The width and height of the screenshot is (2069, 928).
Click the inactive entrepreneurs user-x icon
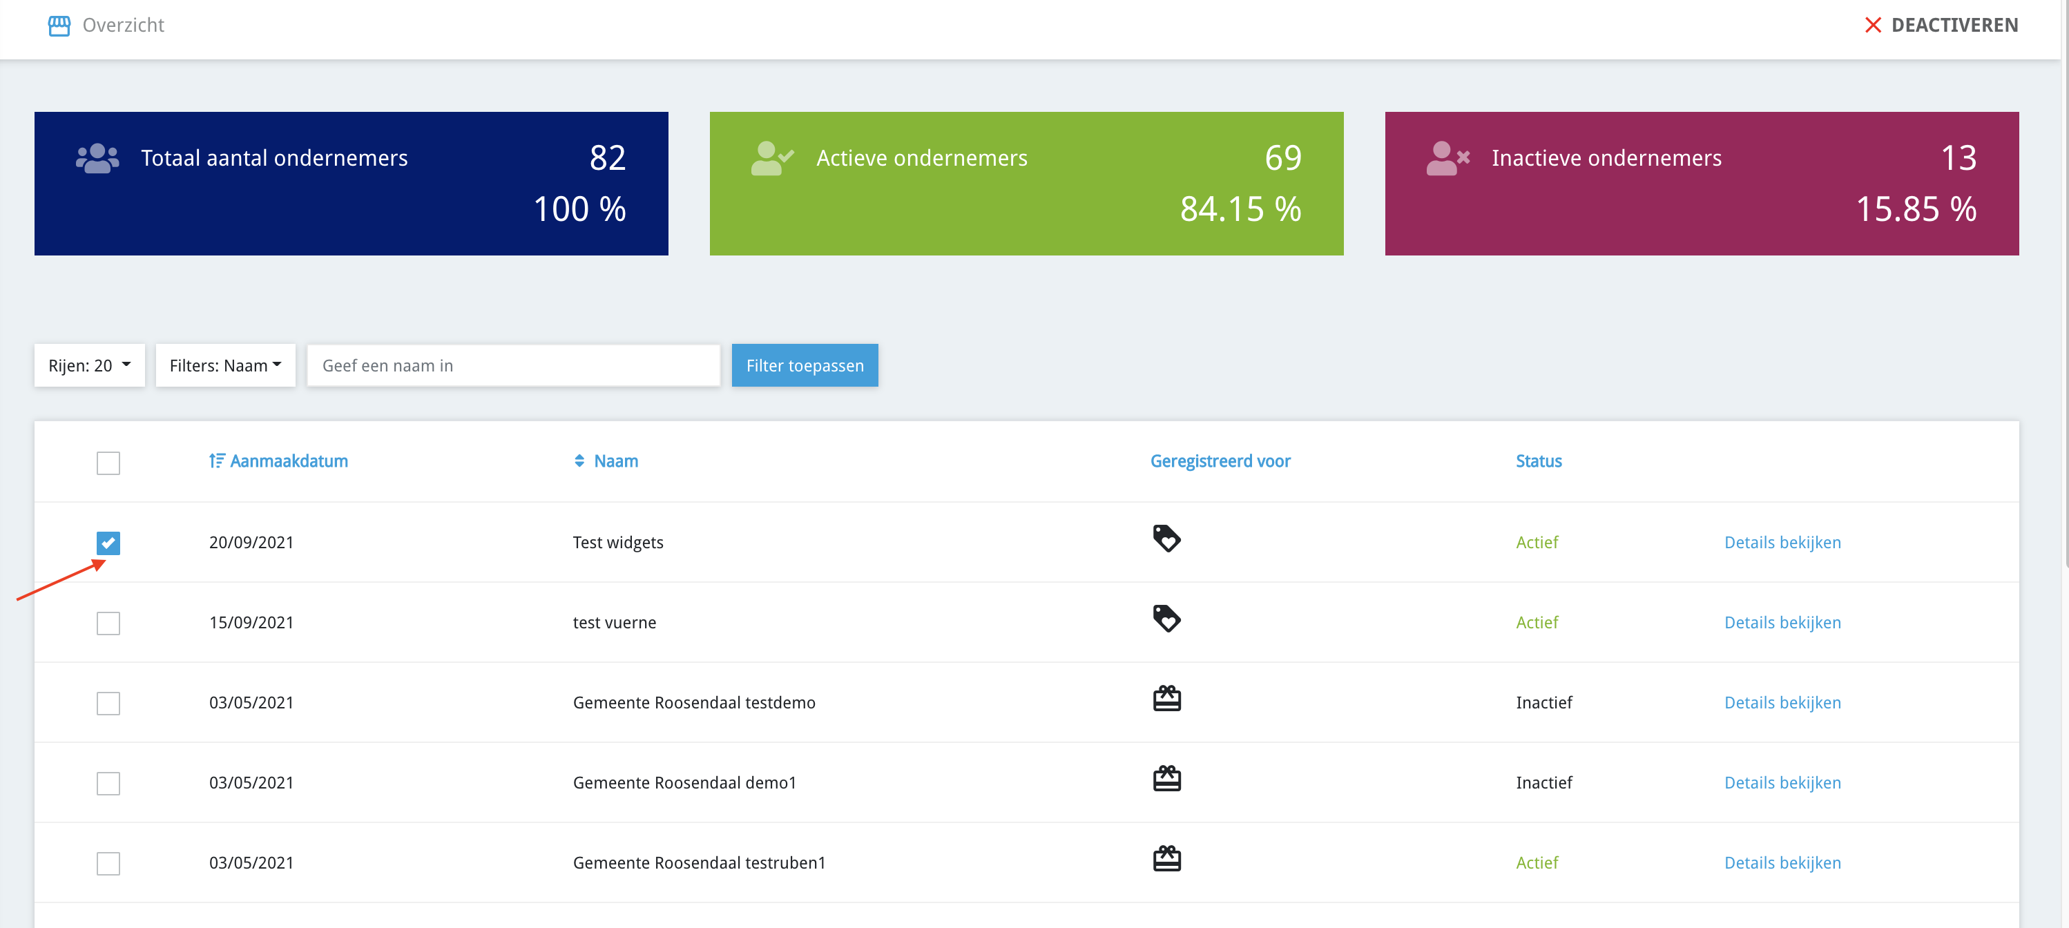(x=1447, y=158)
